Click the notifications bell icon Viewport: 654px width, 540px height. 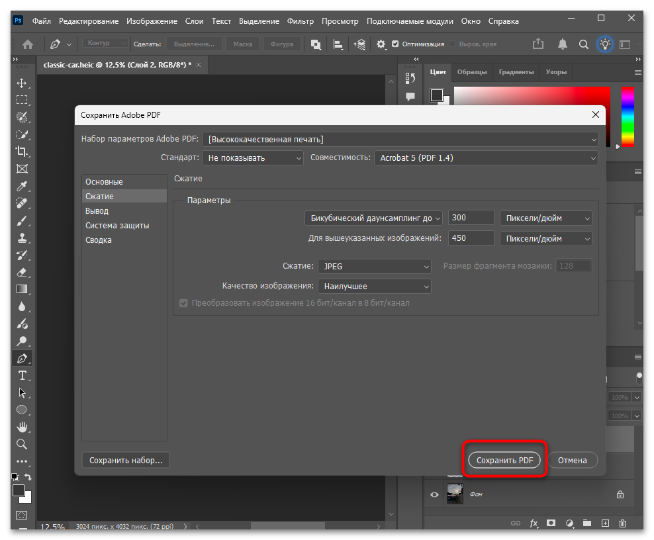pyautogui.click(x=562, y=44)
